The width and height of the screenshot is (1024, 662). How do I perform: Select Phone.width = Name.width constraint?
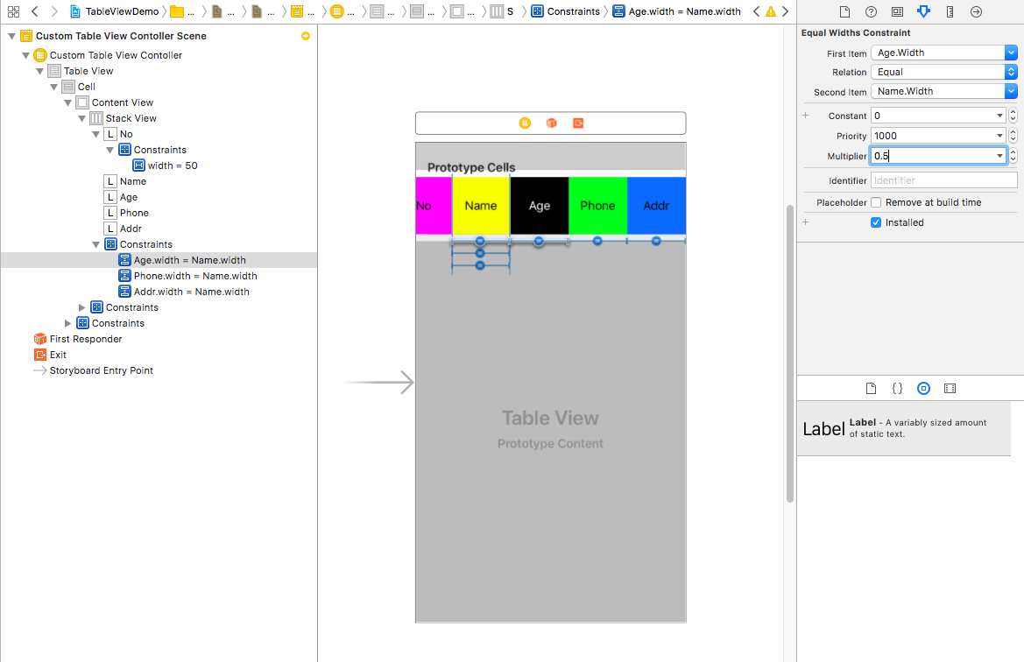[194, 276]
